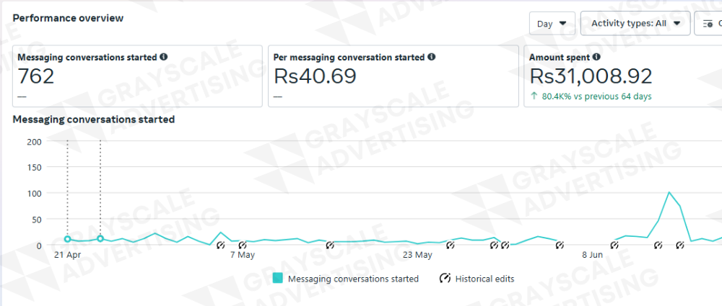722x306 pixels.
Task: Click the first circled data point at 21 Apr
Action: coord(67,239)
